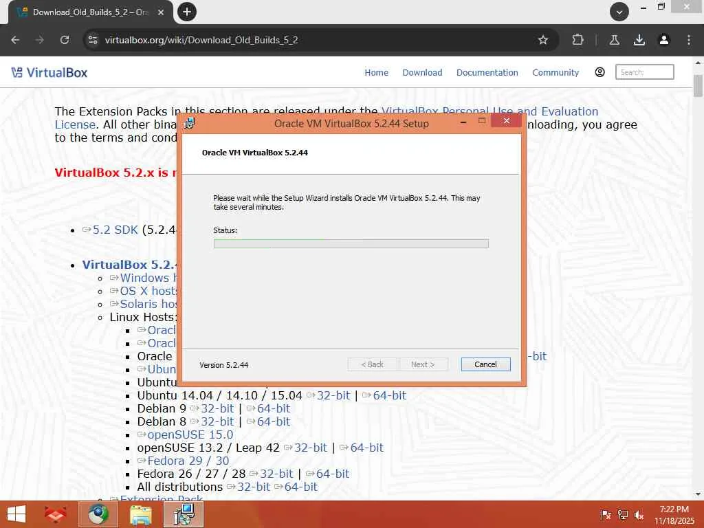Click the Version 5.2.44 label
This screenshot has height=528, width=704.
pyautogui.click(x=223, y=365)
